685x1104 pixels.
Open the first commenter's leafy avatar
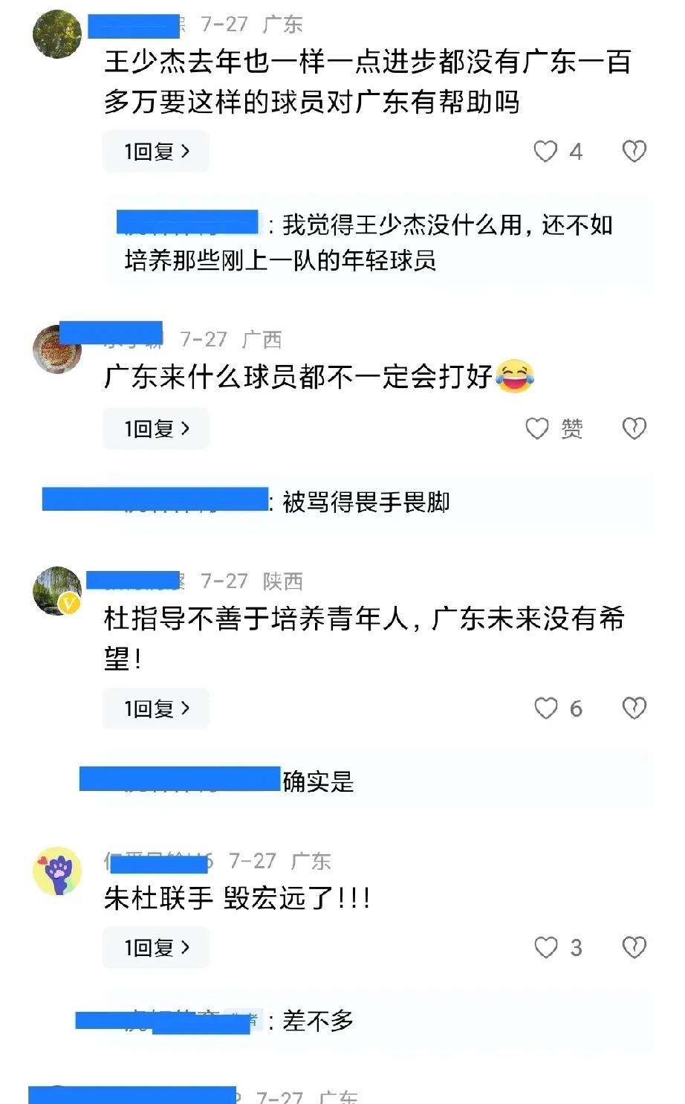(x=58, y=33)
